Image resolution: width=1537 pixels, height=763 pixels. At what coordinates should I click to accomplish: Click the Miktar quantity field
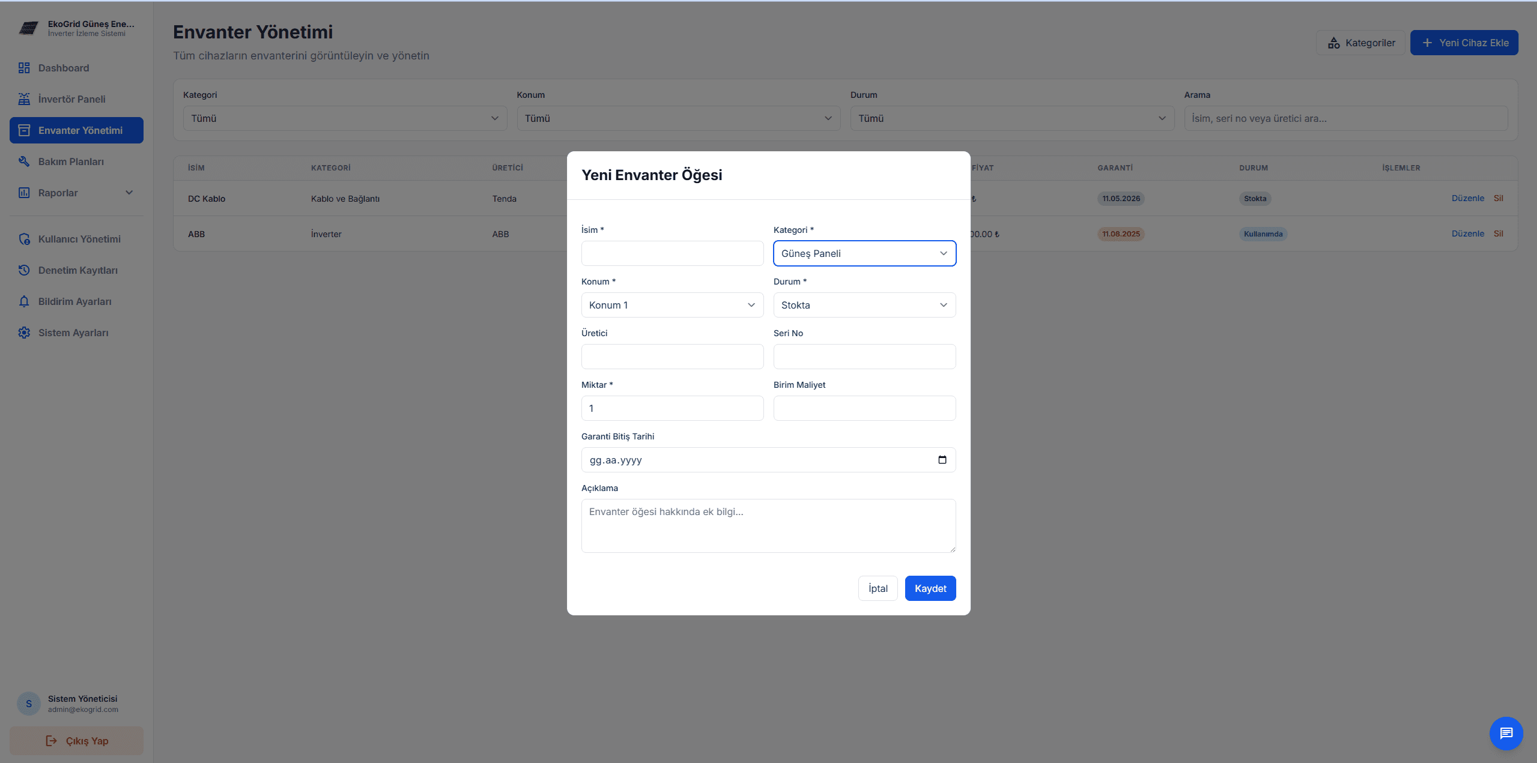tap(671, 408)
